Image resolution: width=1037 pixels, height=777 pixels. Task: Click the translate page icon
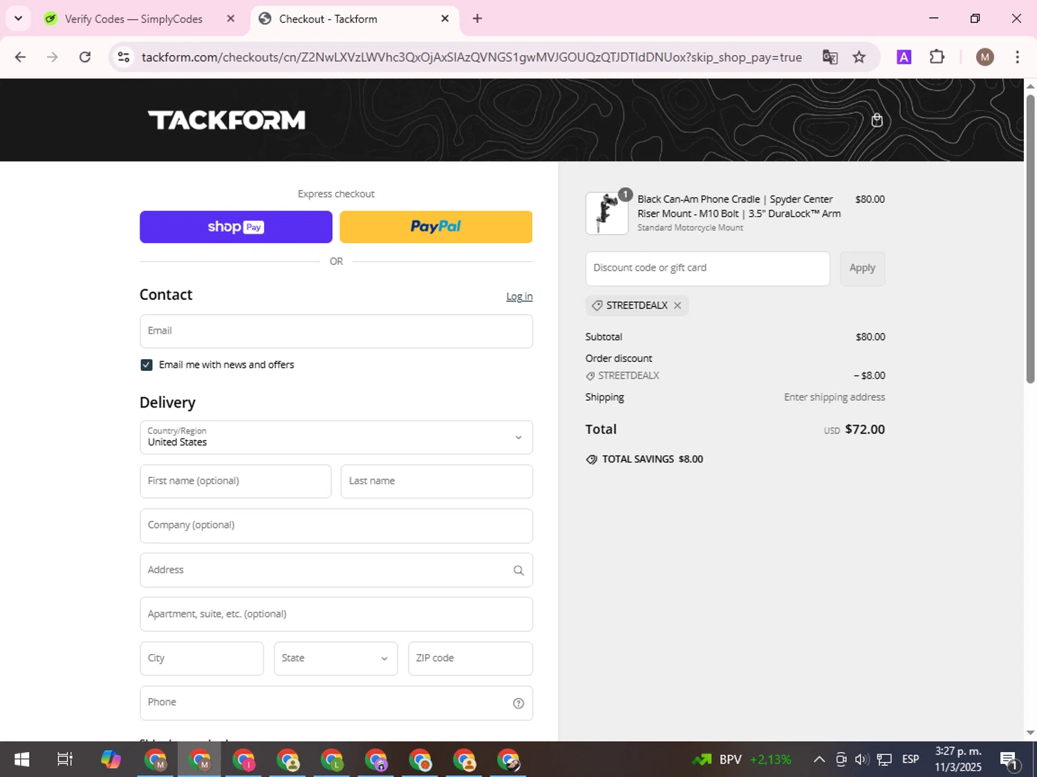(830, 57)
